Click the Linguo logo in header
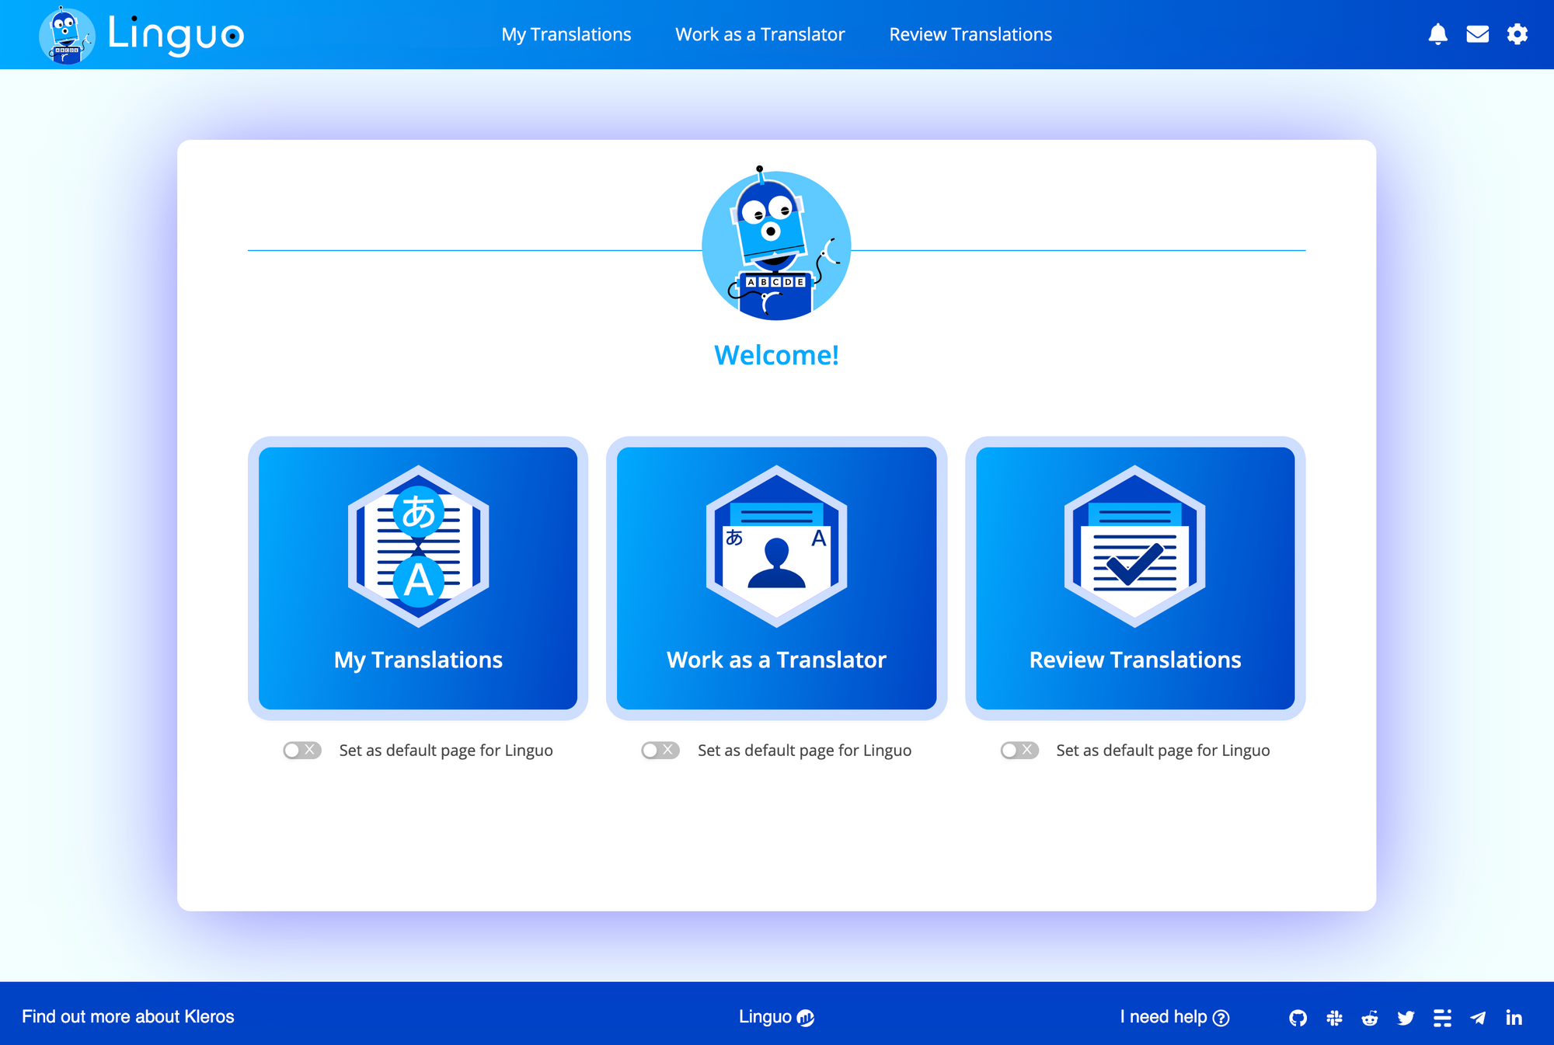The height and width of the screenshot is (1045, 1554). coord(141,35)
